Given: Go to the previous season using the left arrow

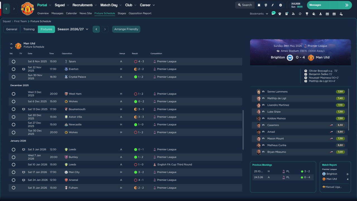Looking at the screenshot, I should tap(96, 29).
